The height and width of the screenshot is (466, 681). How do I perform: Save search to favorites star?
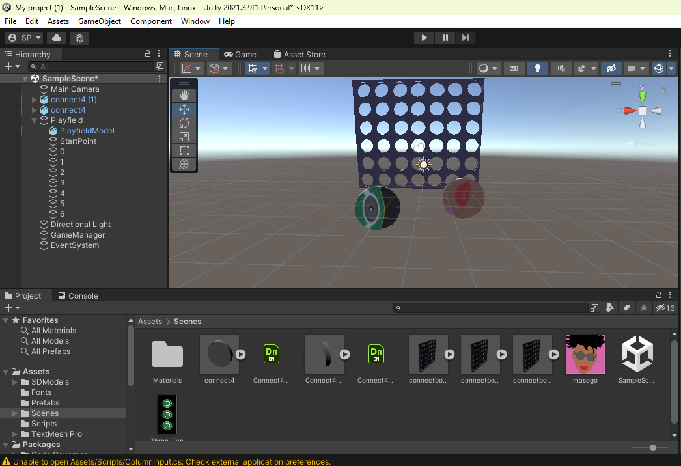[644, 308]
